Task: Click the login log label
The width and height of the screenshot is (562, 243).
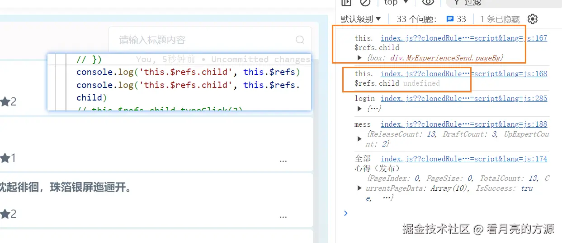Action: [365, 98]
